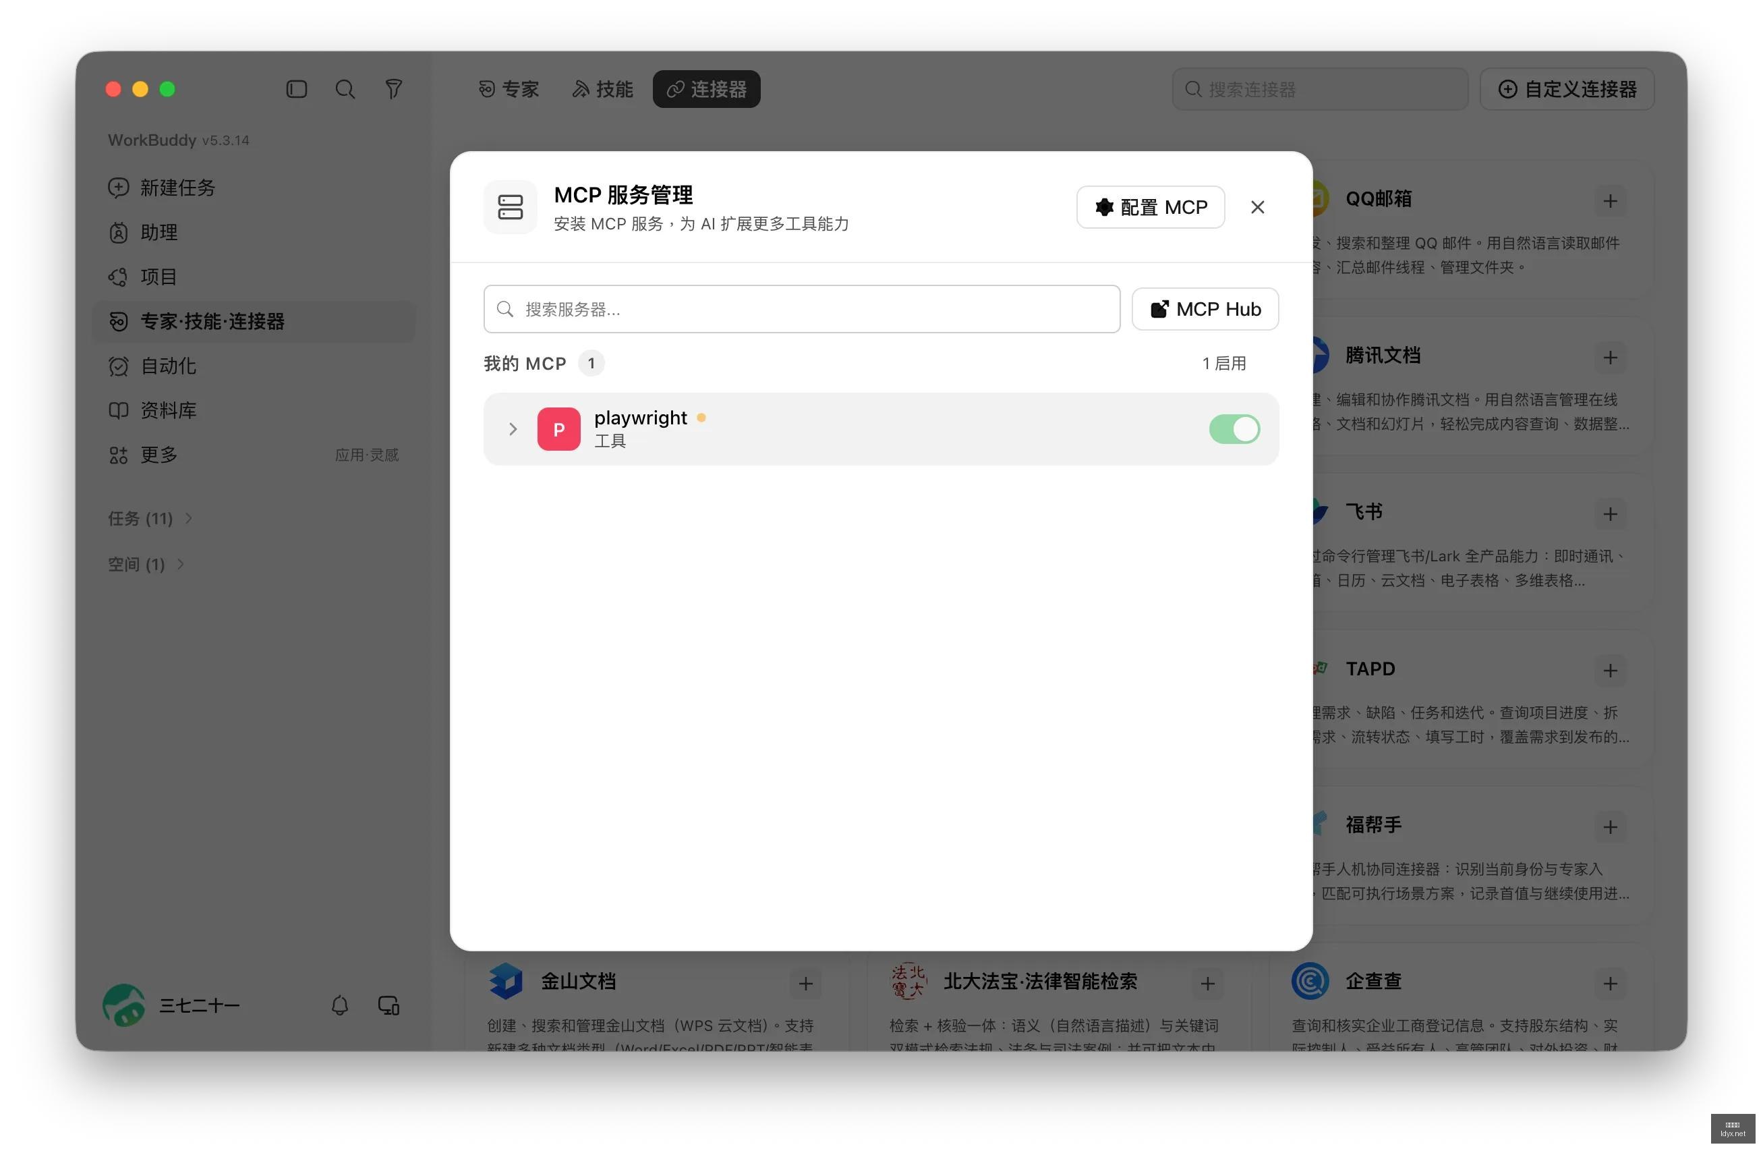Open the MCP Hub button
This screenshot has width=1763, height=1151.
[1207, 310]
